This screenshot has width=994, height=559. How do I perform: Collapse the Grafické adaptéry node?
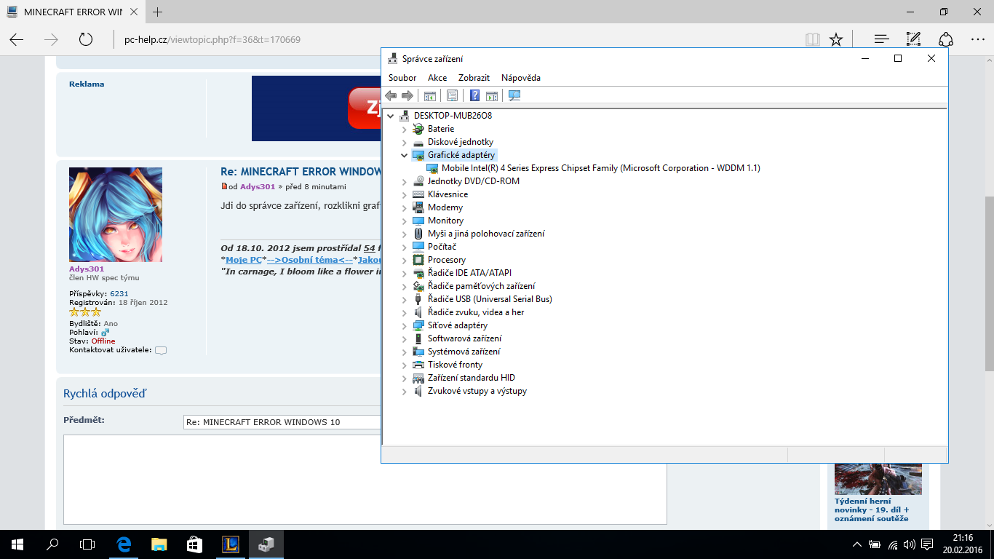405,155
